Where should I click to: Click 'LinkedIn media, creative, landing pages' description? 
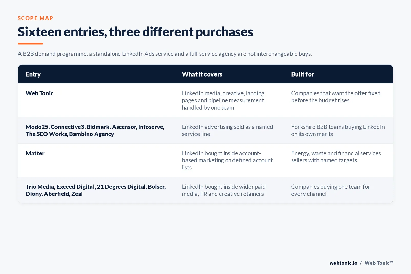click(223, 100)
